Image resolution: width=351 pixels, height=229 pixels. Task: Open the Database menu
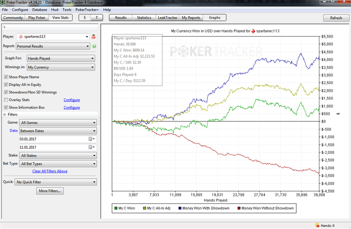click(x=40, y=10)
